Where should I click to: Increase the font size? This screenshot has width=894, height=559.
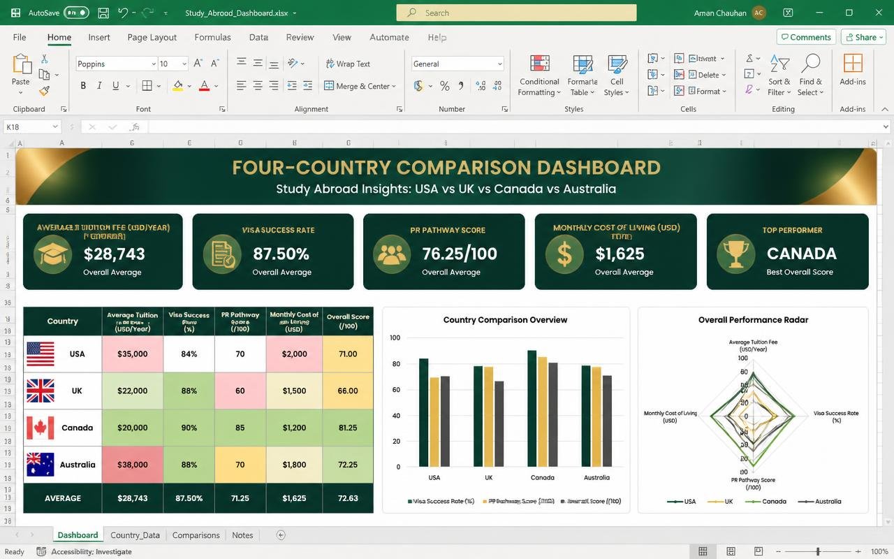(x=198, y=64)
